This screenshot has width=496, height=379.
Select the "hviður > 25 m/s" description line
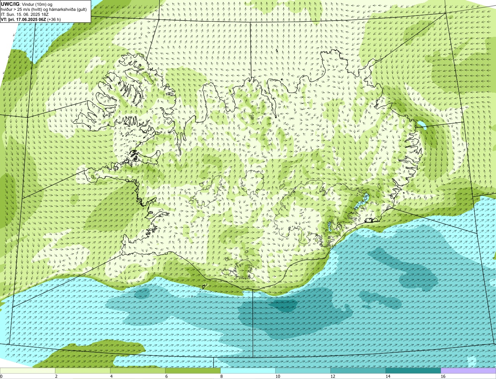pyautogui.click(x=44, y=9)
